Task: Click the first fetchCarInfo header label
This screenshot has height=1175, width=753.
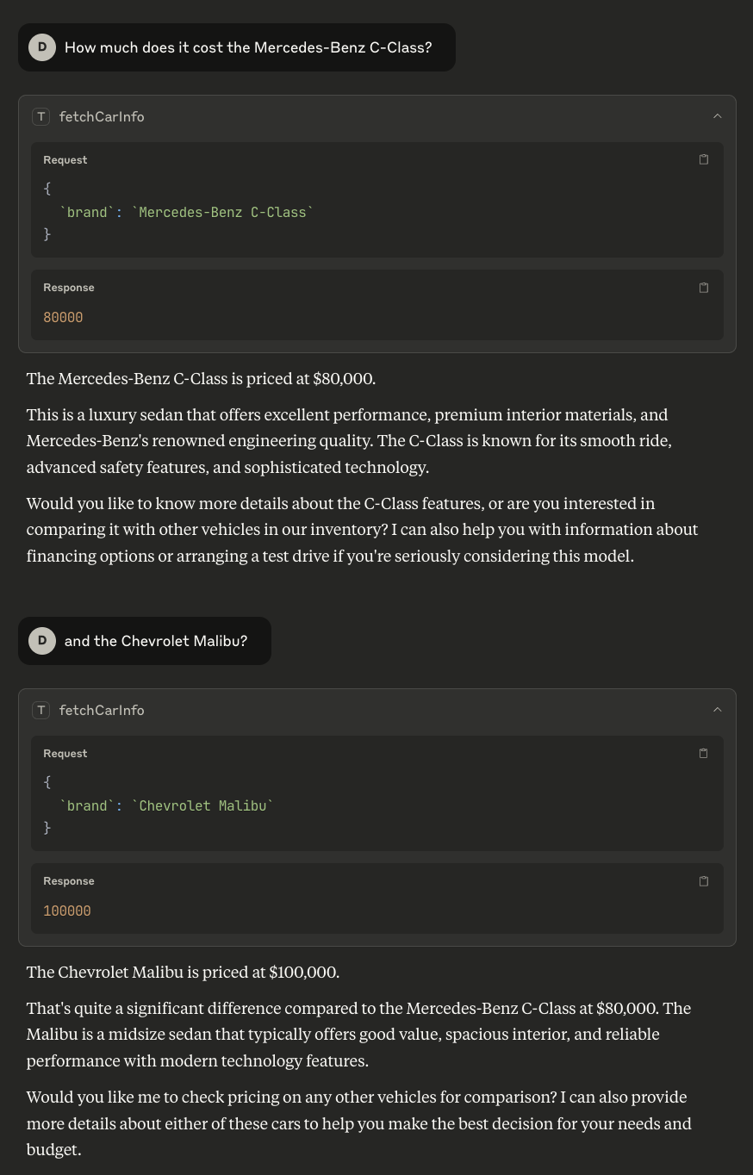Action: tap(102, 116)
